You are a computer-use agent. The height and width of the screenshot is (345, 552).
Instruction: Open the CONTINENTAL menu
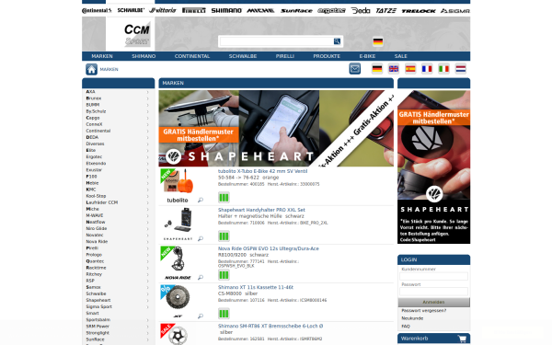(x=192, y=56)
